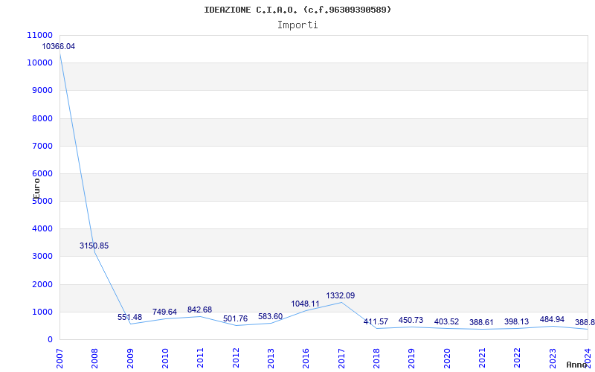Click y-axis value 2000

point(42,285)
